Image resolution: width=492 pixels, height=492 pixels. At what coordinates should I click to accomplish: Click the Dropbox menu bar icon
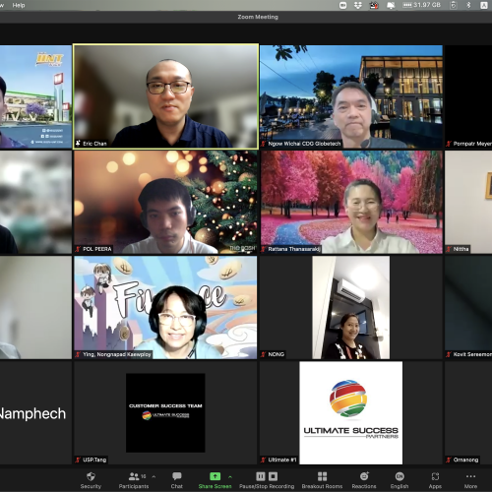(x=358, y=5)
